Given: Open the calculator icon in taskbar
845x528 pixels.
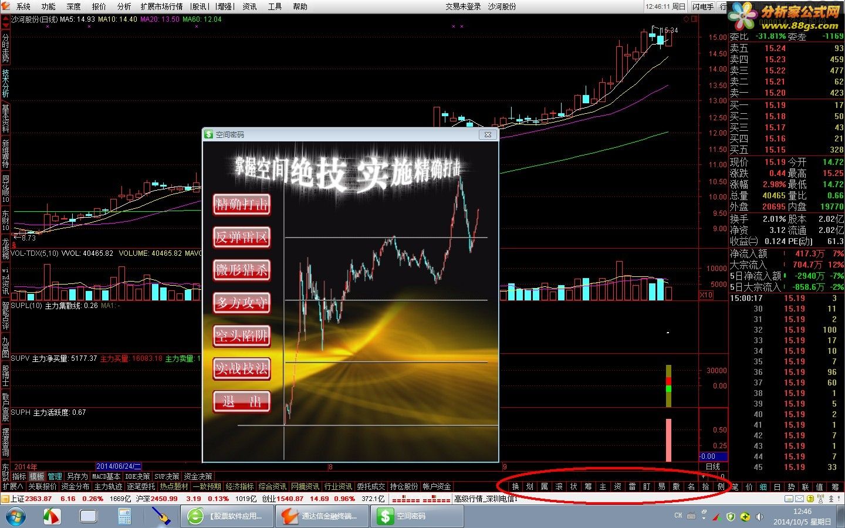Looking at the screenshot, I should coord(124,516).
